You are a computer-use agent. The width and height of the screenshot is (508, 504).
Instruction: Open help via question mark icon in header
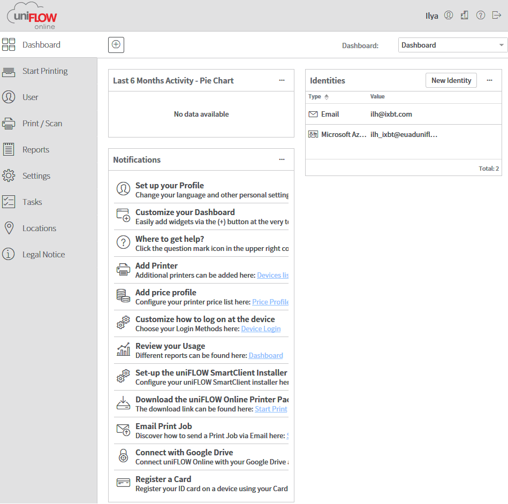[x=481, y=15]
